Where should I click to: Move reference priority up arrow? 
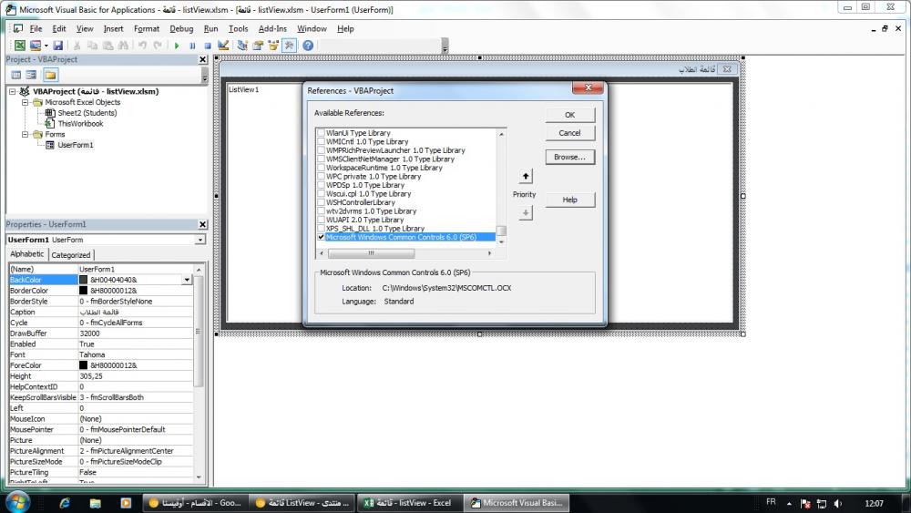click(526, 176)
